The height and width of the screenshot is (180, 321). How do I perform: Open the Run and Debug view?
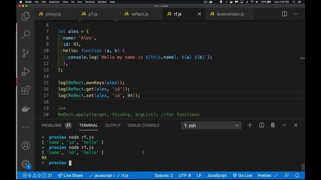(x=26, y=71)
